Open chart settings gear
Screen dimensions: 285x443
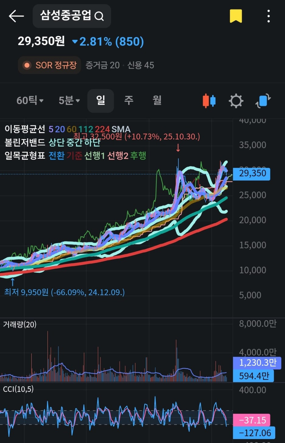click(236, 101)
